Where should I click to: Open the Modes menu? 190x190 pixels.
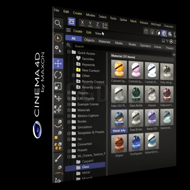(x=90, y=15)
